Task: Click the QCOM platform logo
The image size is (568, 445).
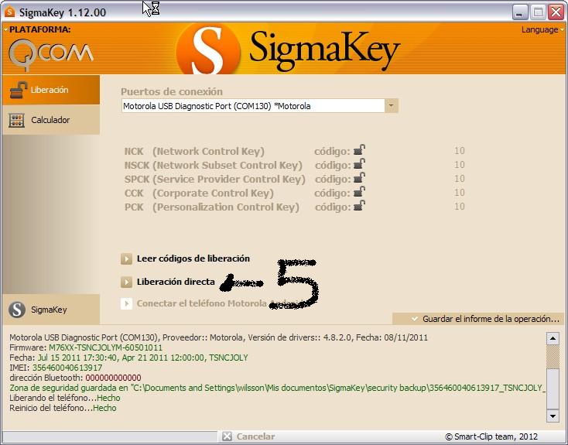Action: [51, 55]
